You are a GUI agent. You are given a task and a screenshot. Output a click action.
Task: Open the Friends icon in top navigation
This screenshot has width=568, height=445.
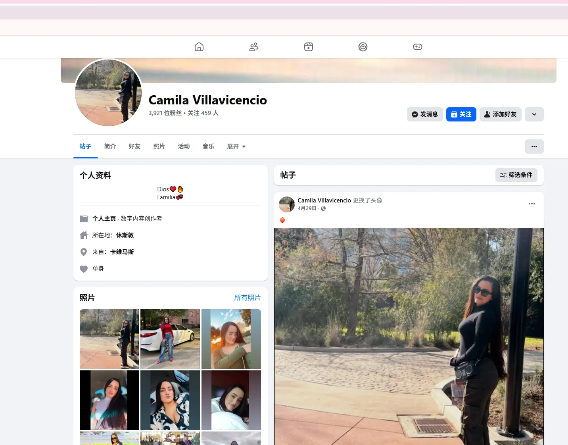coord(253,46)
